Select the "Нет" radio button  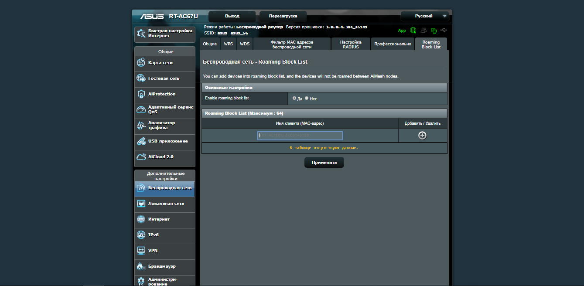[x=307, y=98]
